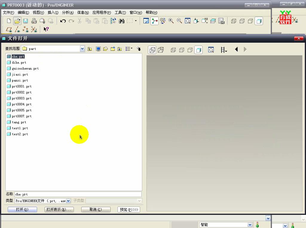This screenshot has width=306, height=228.
Task: Click the 名称 file name input field
Action: click(78, 194)
